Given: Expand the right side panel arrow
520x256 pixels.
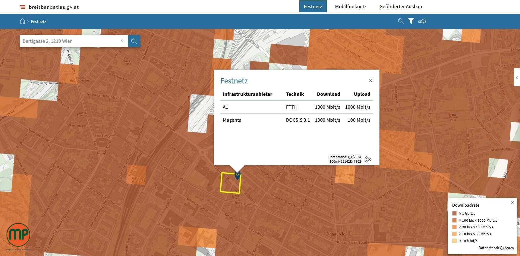Looking at the screenshot, I should click(x=517, y=77).
